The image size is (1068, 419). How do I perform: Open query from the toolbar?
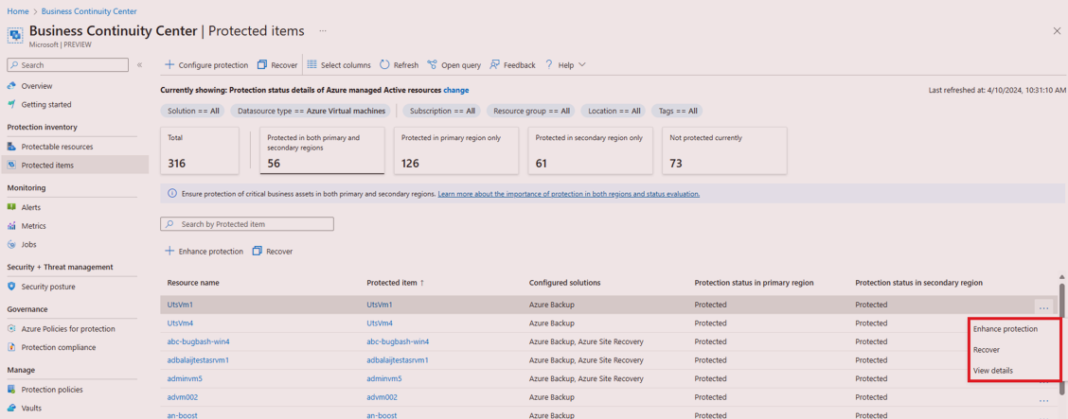coord(454,65)
